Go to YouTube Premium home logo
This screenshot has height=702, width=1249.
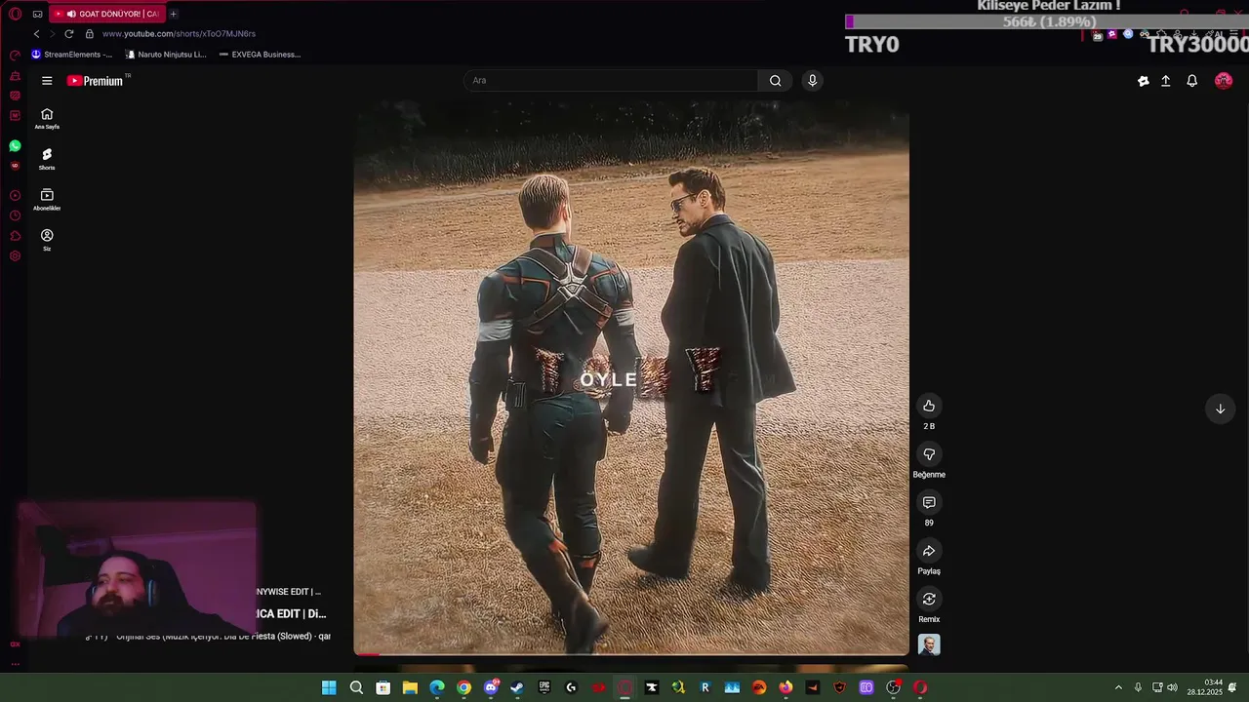coord(96,81)
